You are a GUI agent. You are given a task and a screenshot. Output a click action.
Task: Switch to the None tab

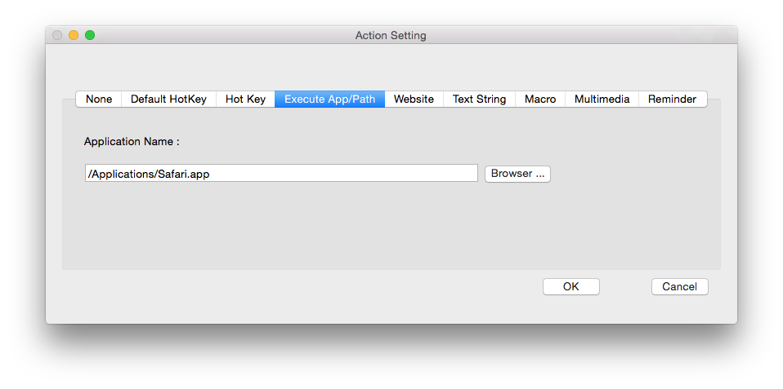99,99
